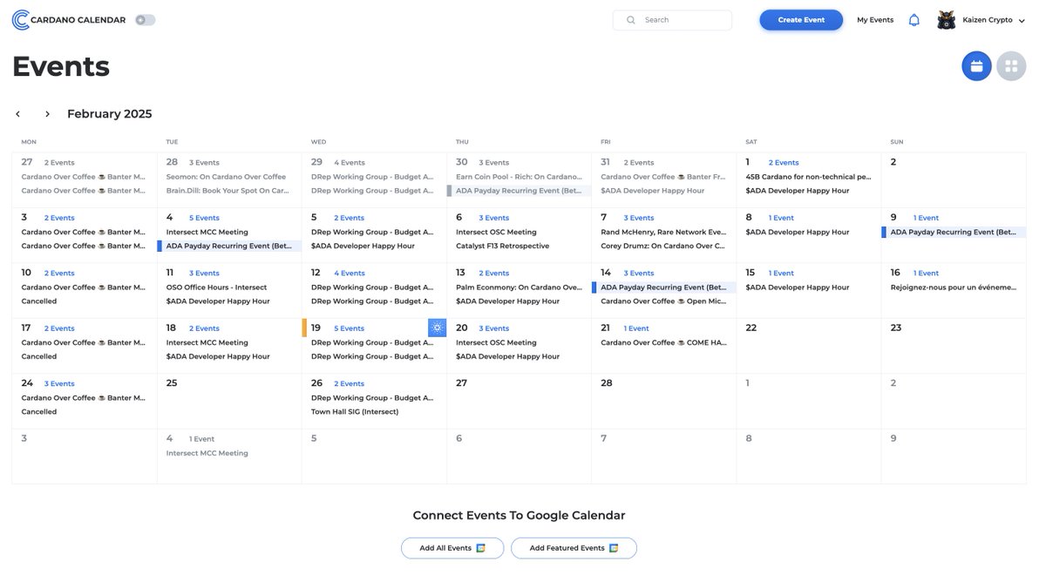
Task: Click the Add All Events button
Action: point(452,548)
